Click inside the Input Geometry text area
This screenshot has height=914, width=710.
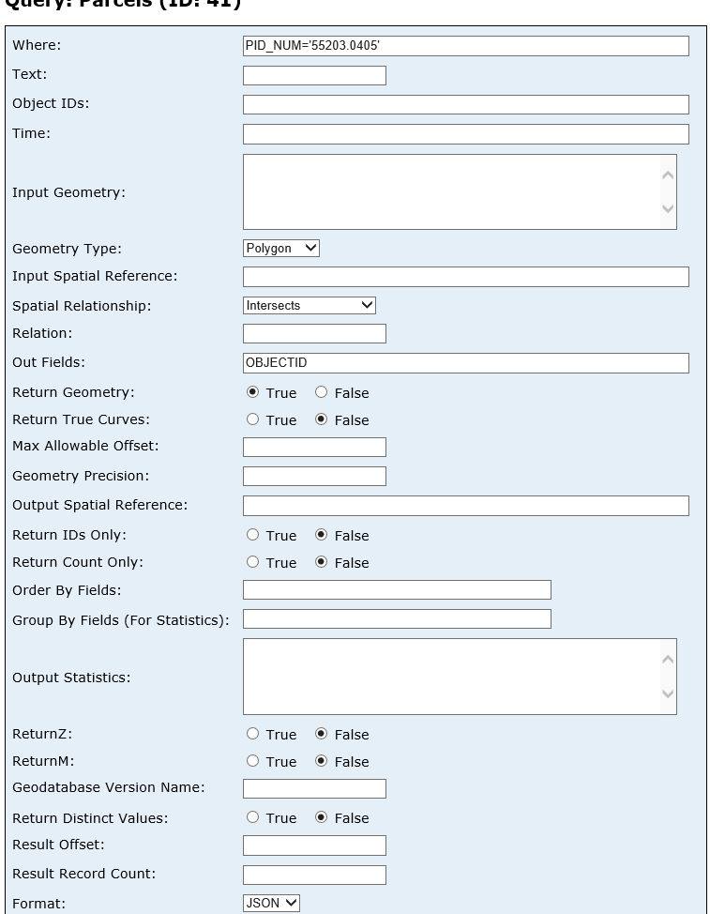pos(451,191)
